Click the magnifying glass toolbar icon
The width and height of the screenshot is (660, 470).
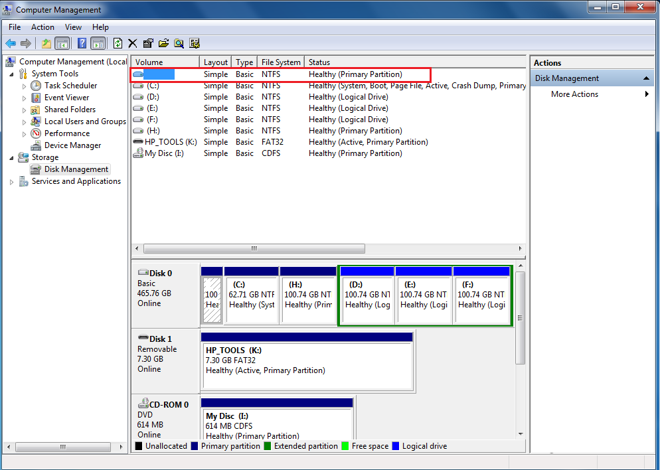click(179, 43)
